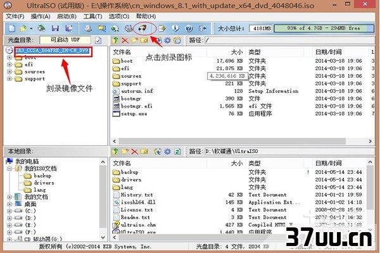This screenshot has height=253, width=380.
Task: Open the 启动(B) menu
Action: pos(66,16)
